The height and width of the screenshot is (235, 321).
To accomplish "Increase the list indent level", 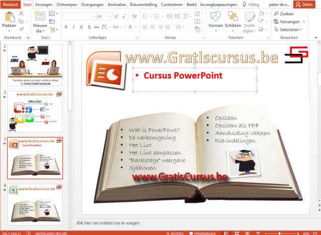I will (x=177, y=16).
